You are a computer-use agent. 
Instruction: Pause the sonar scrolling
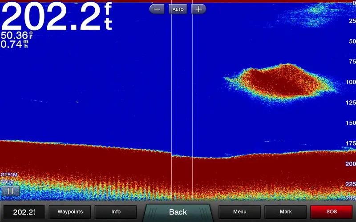point(10,191)
